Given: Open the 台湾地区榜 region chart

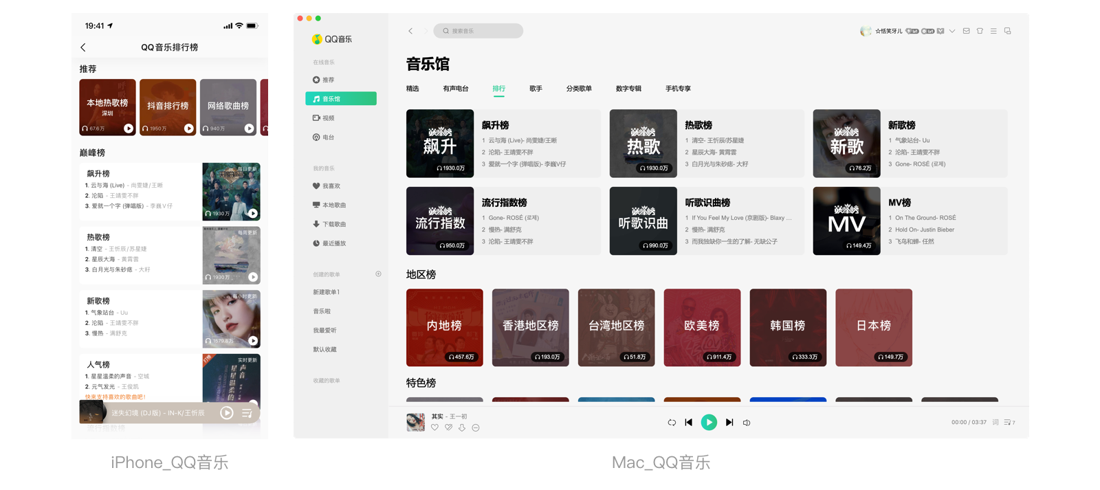Looking at the screenshot, I should click(617, 328).
